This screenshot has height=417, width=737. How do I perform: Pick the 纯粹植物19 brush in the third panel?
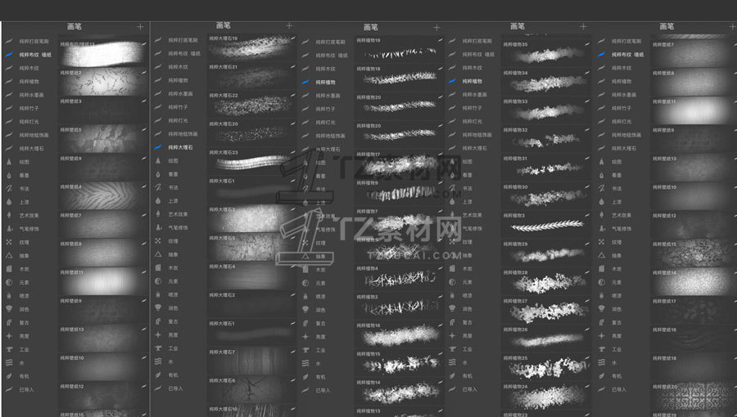click(x=399, y=50)
